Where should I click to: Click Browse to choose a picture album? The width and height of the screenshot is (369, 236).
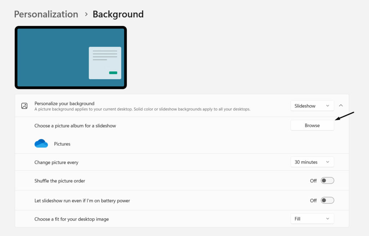pos(312,125)
